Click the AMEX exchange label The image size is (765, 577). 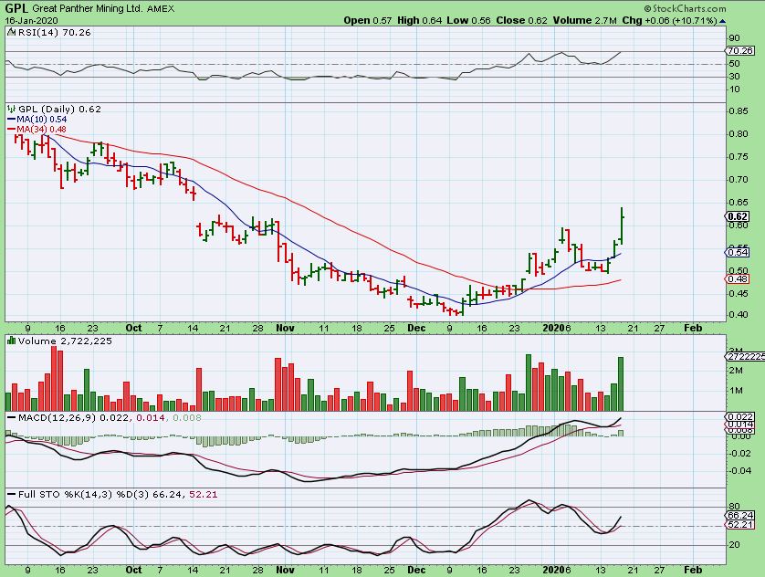161,9
